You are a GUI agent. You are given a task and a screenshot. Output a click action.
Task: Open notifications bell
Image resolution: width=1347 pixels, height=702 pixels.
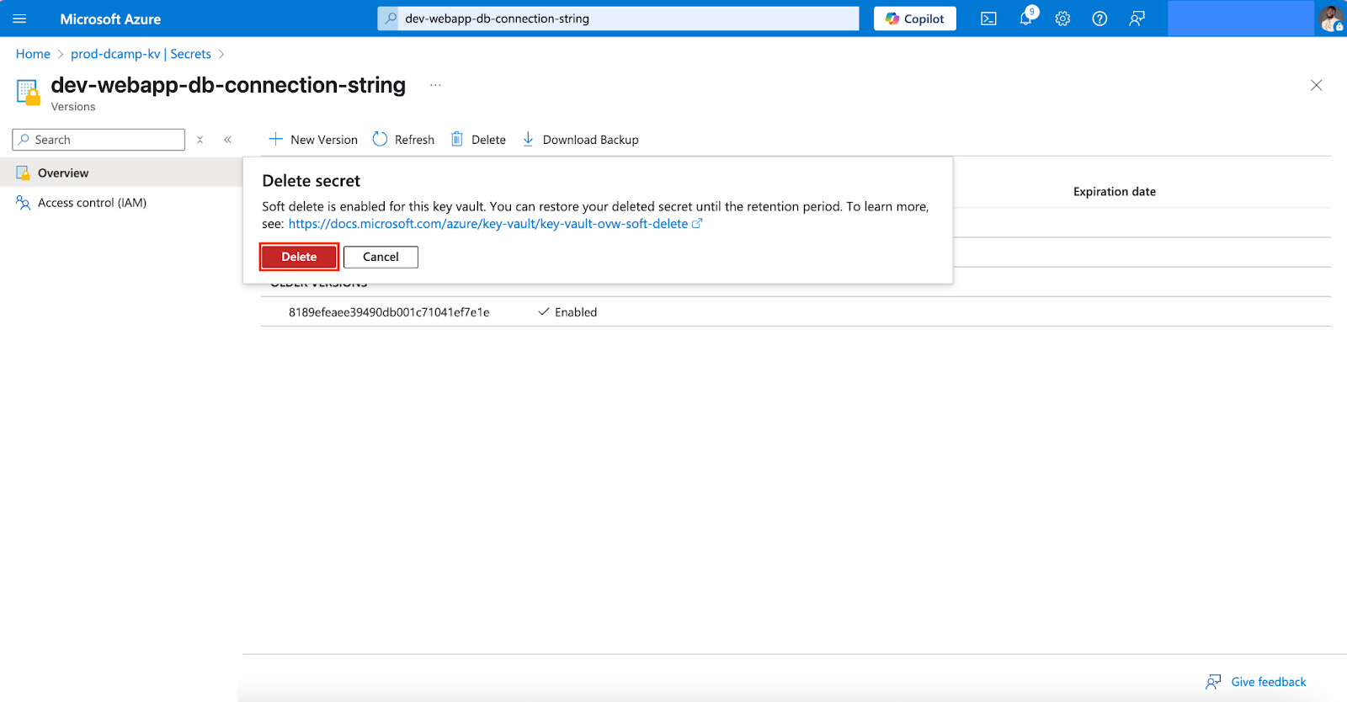[1026, 19]
